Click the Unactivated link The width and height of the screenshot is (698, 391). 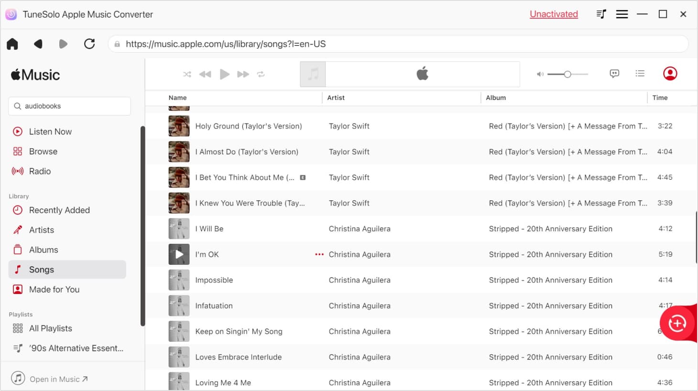[554, 14]
